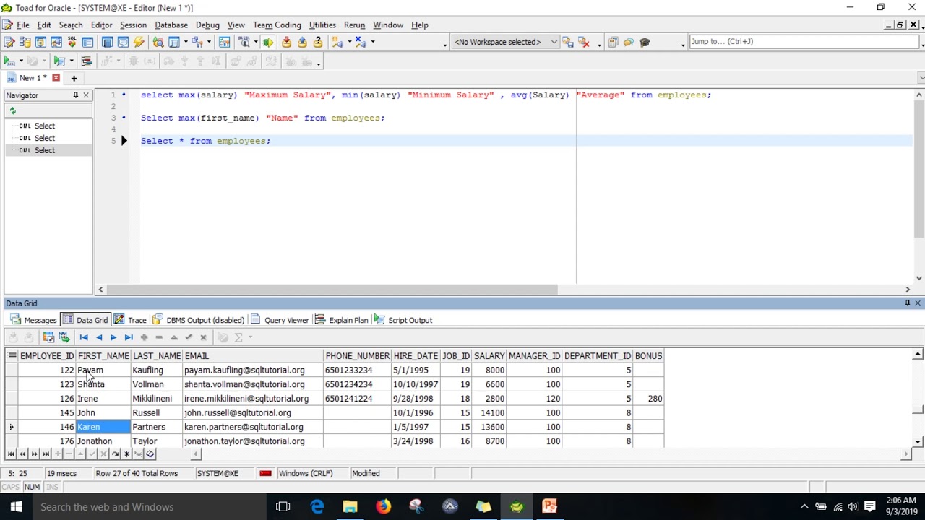Expand editor tab list chevron at right
The image size is (925, 520).
tap(921, 78)
